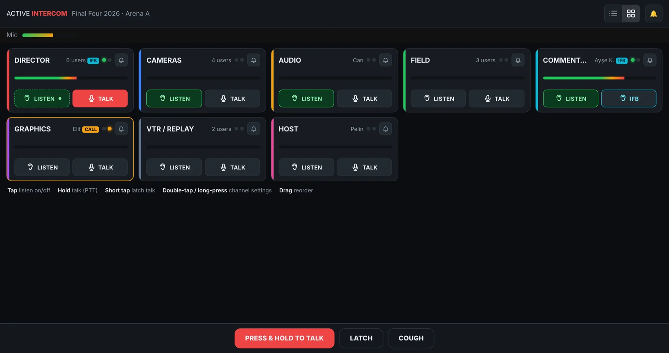This screenshot has height=353, width=669.
Task: Signal the AUDIO channel with bell icon
Action: (386, 60)
